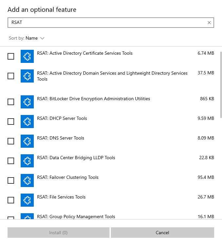Click the 95.4 MB size value

click(206, 177)
